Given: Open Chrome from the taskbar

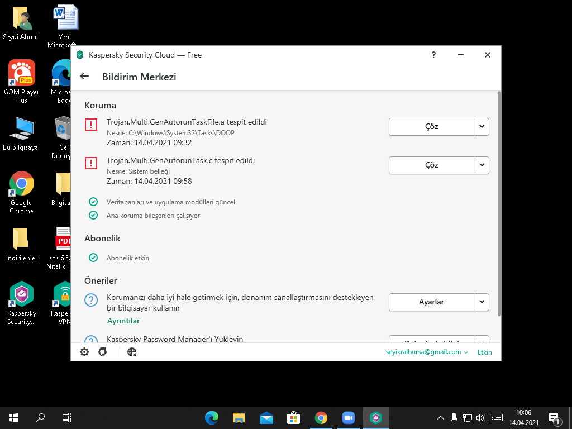Looking at the screenshot, I should (x=321, y=418).
